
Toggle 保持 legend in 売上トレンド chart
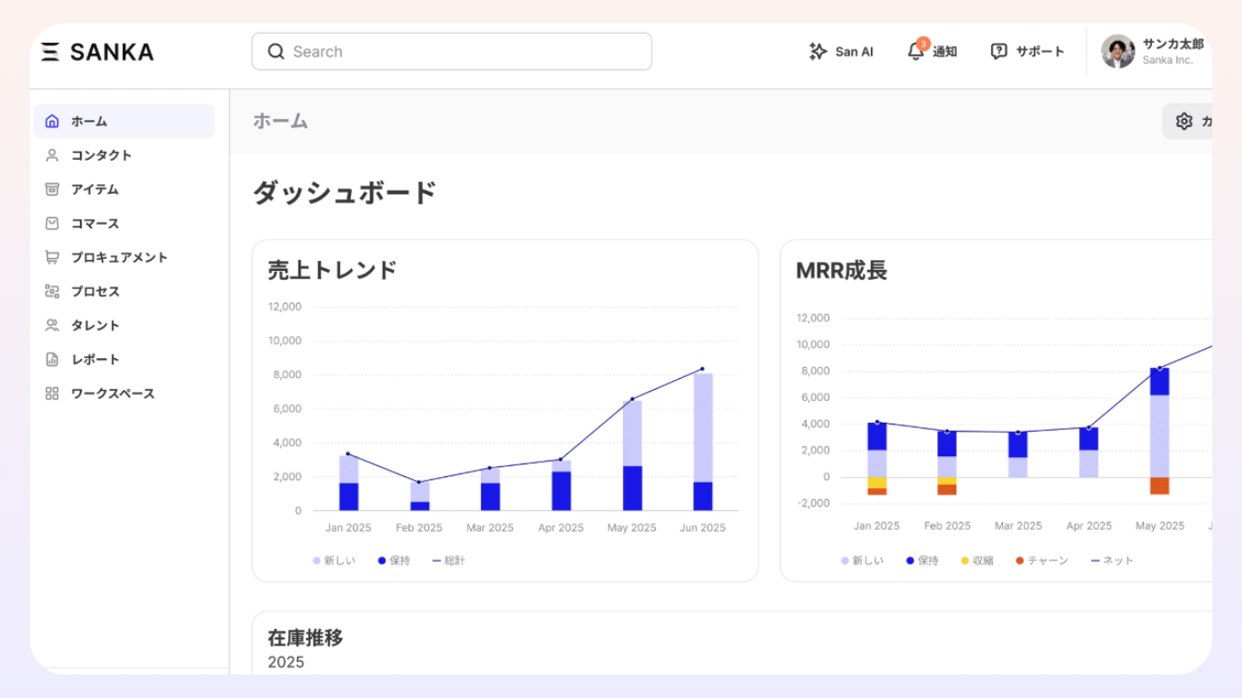(x=395, y=561)
